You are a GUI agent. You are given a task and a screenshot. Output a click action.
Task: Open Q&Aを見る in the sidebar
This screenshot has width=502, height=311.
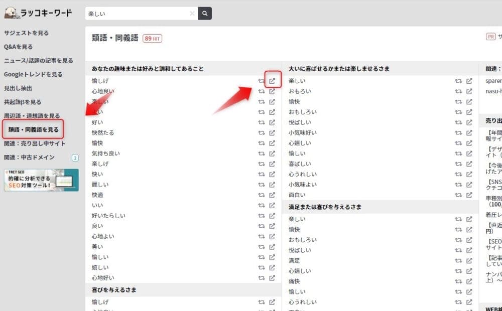click(18, 47)
